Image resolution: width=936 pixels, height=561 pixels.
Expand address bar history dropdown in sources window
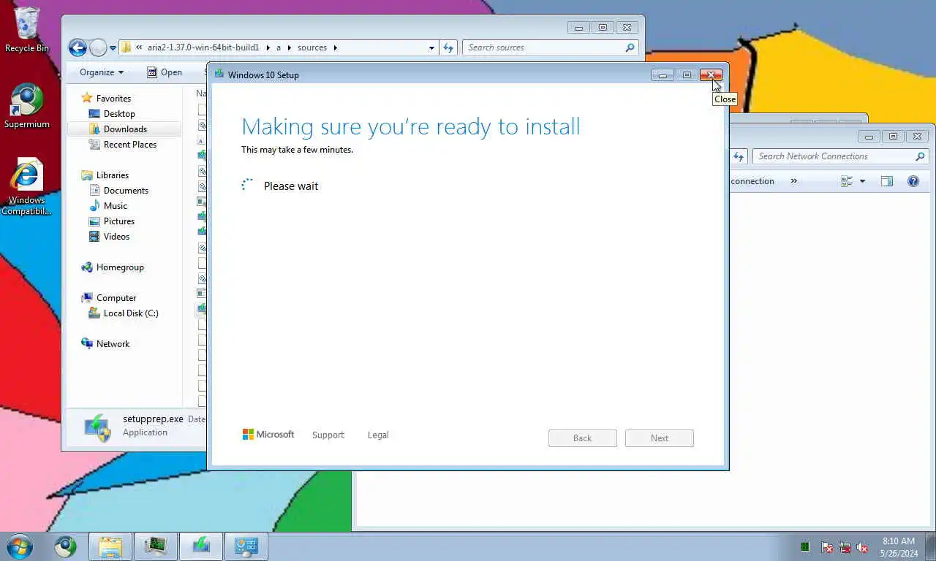[431, 47]
